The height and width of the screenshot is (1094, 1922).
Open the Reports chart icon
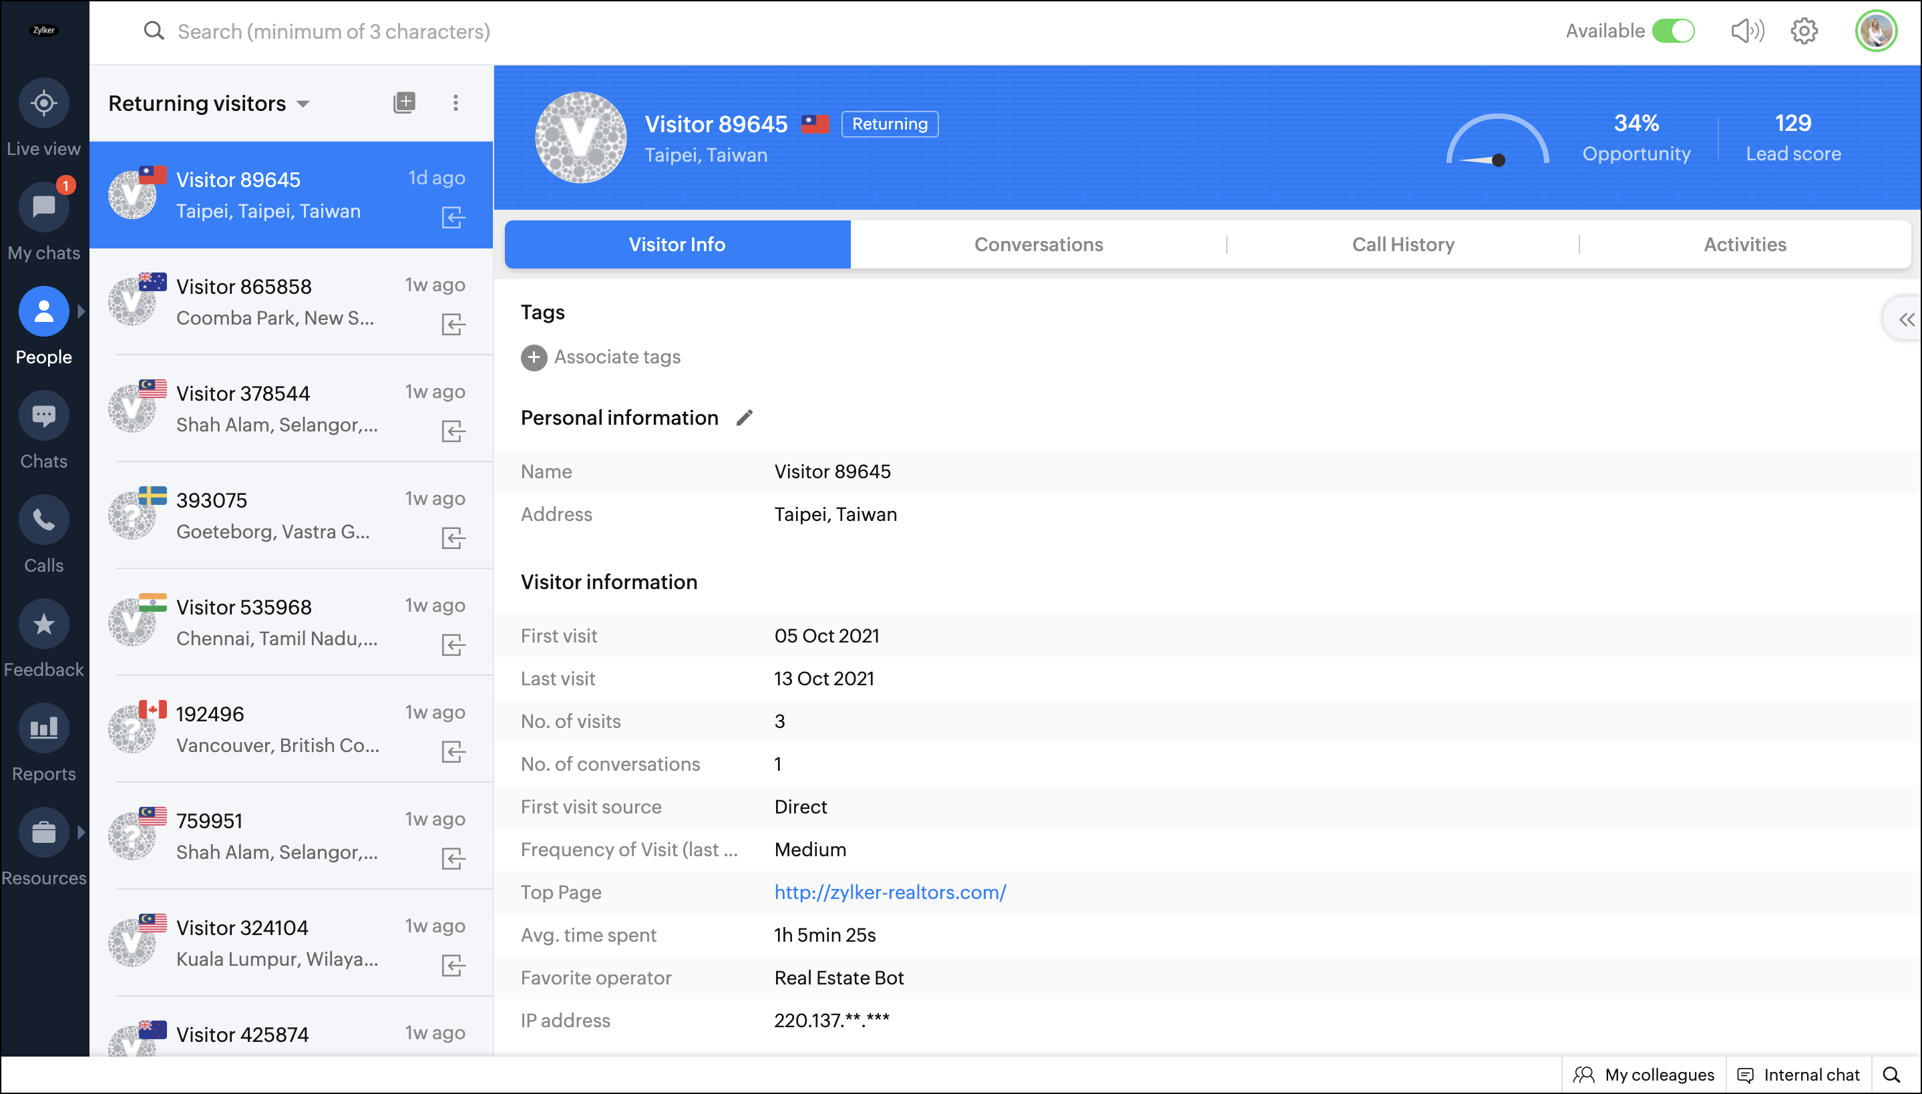pyautogui.click(x=43, y=728)
